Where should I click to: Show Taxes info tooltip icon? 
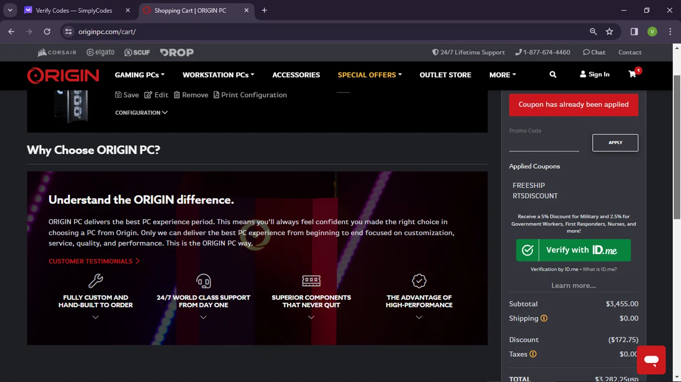533,354
